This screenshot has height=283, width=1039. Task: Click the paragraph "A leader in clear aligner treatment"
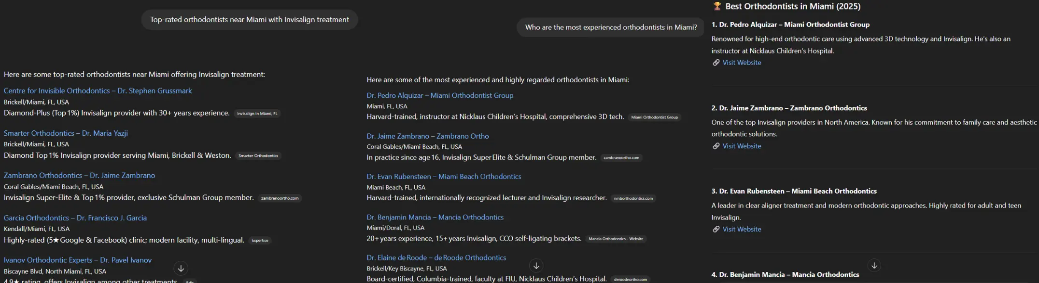(x=866, y=211)
